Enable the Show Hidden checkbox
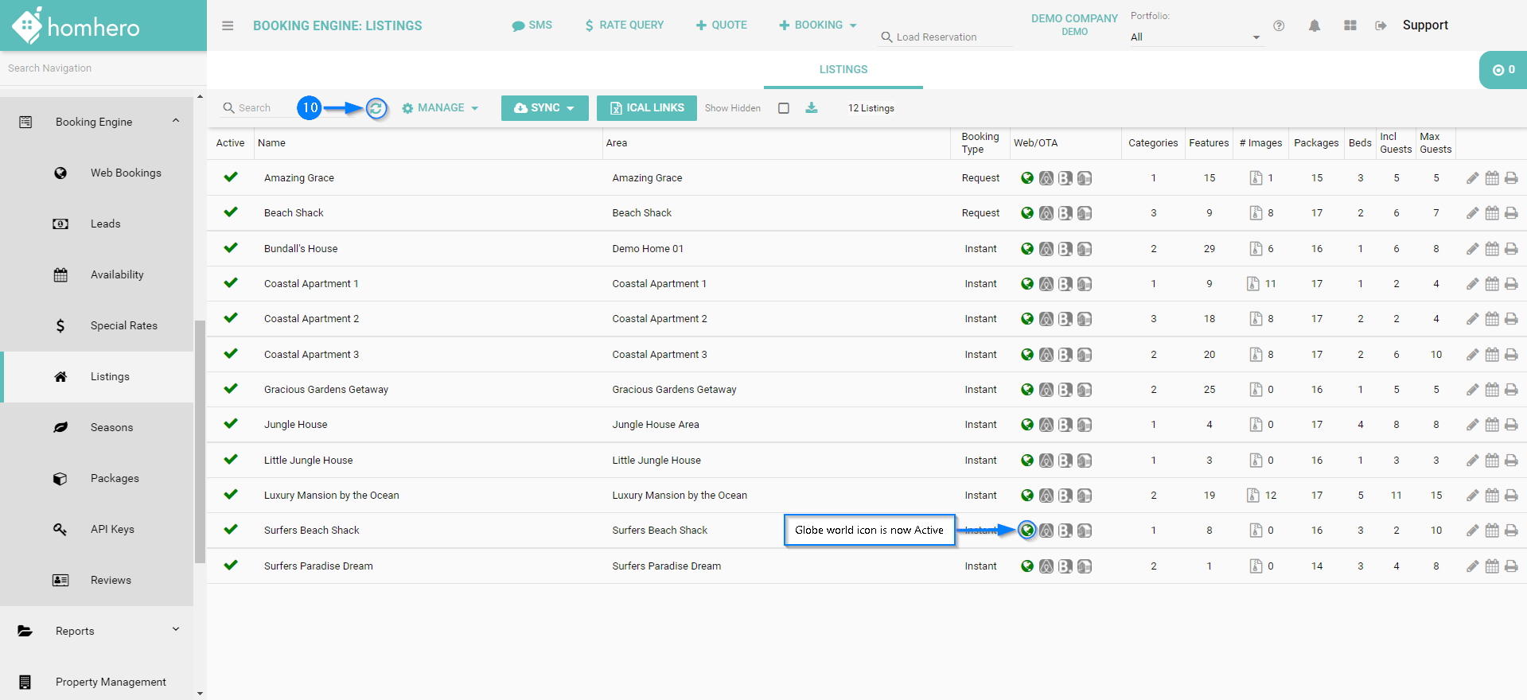Screen dimensions: 1527x700 pos(784,108)
